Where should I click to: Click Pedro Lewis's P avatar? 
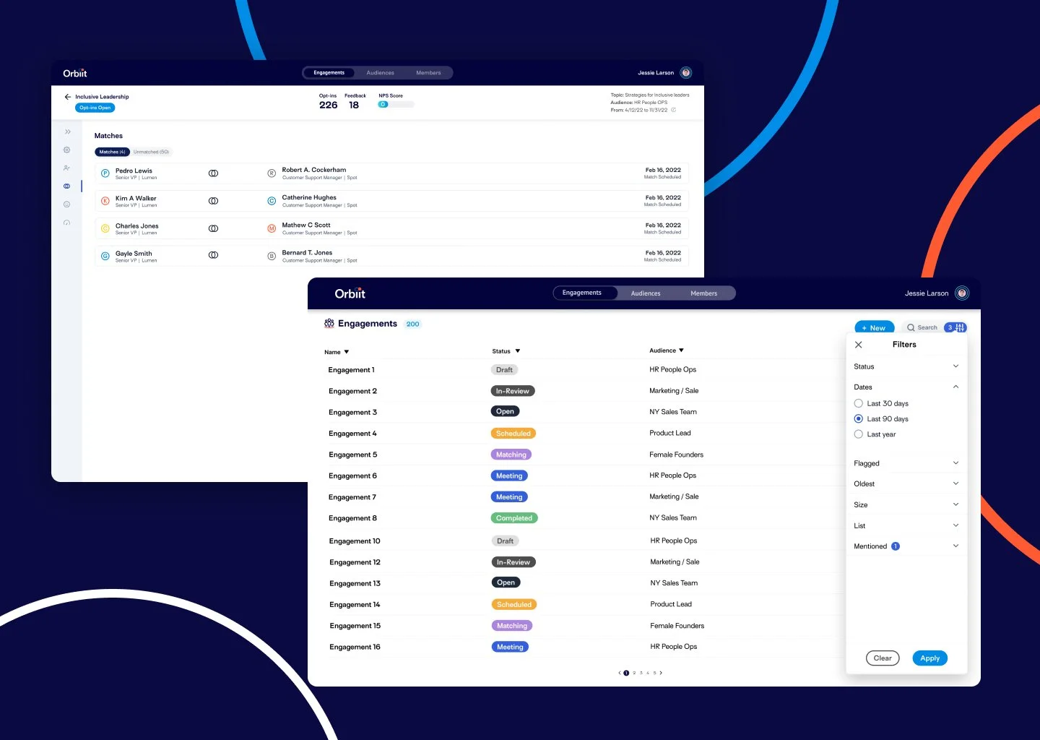click(105, 173)
